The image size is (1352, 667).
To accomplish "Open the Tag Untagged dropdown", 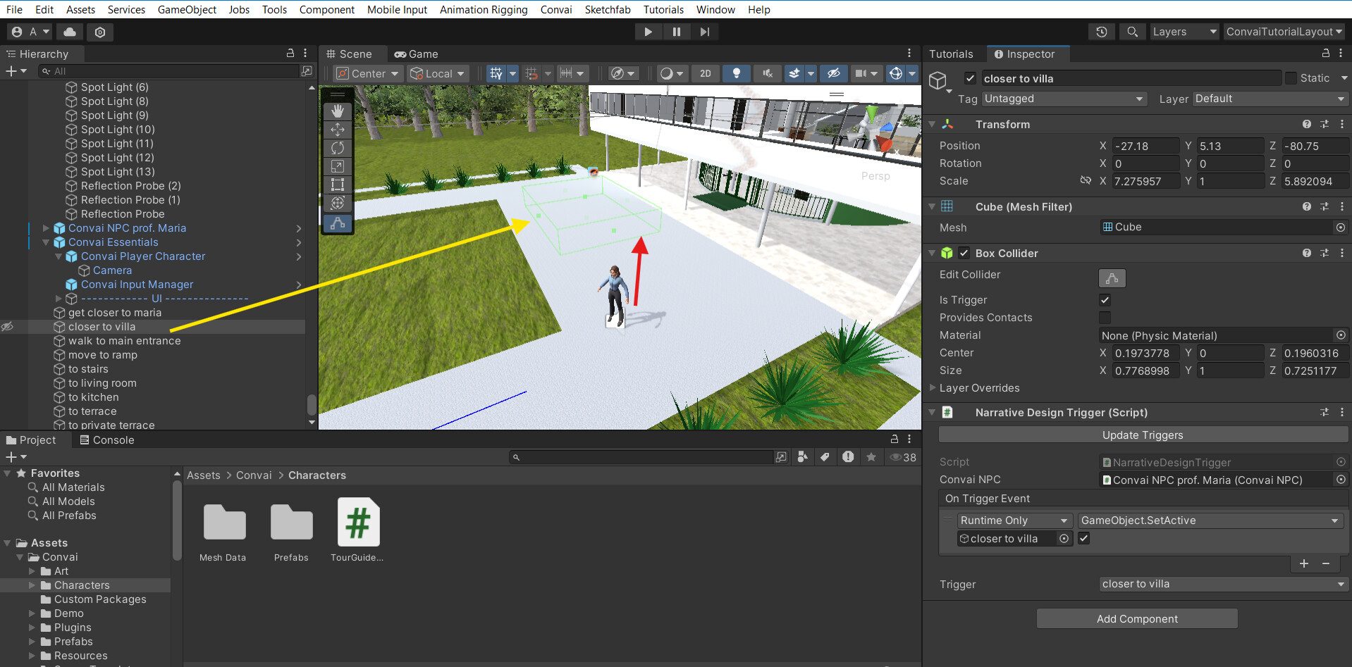I will point(1064,99).
